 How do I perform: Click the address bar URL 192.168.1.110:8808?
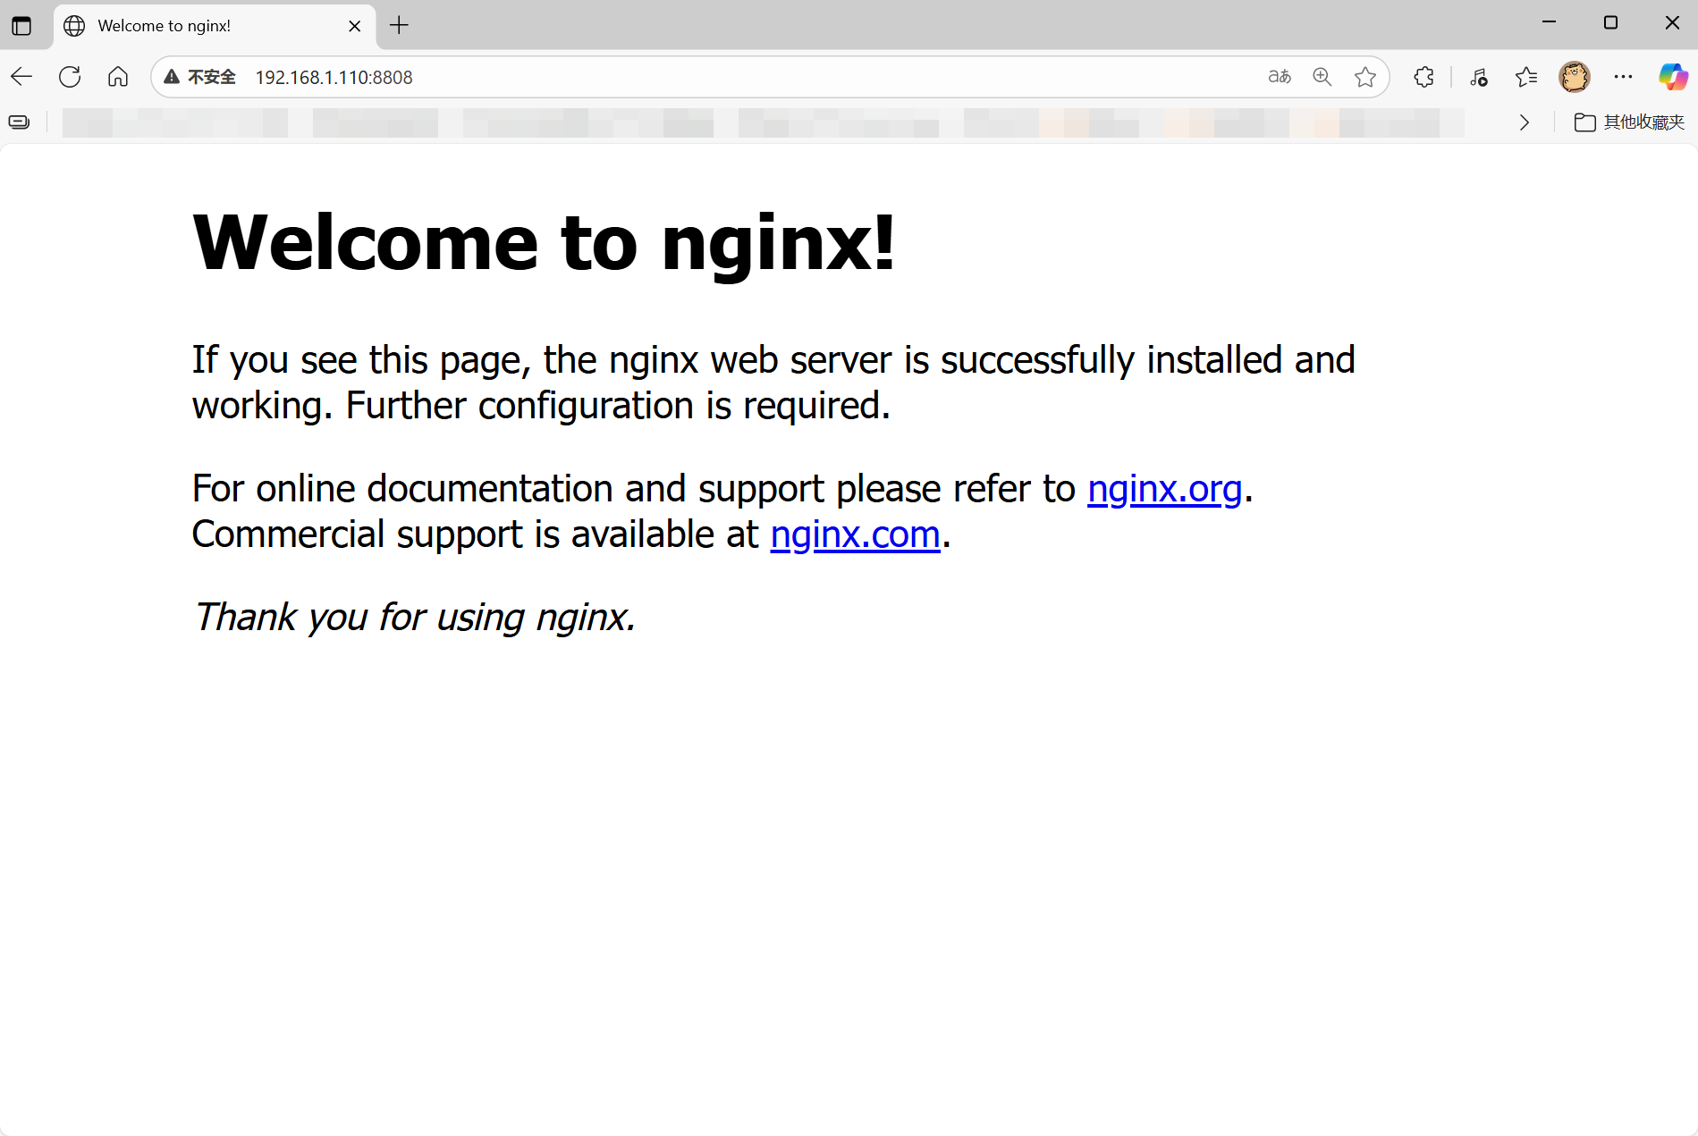334,77
